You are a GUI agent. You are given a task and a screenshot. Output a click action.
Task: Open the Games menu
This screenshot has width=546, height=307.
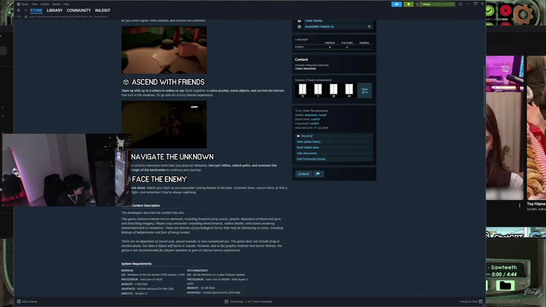coord(56,4)
